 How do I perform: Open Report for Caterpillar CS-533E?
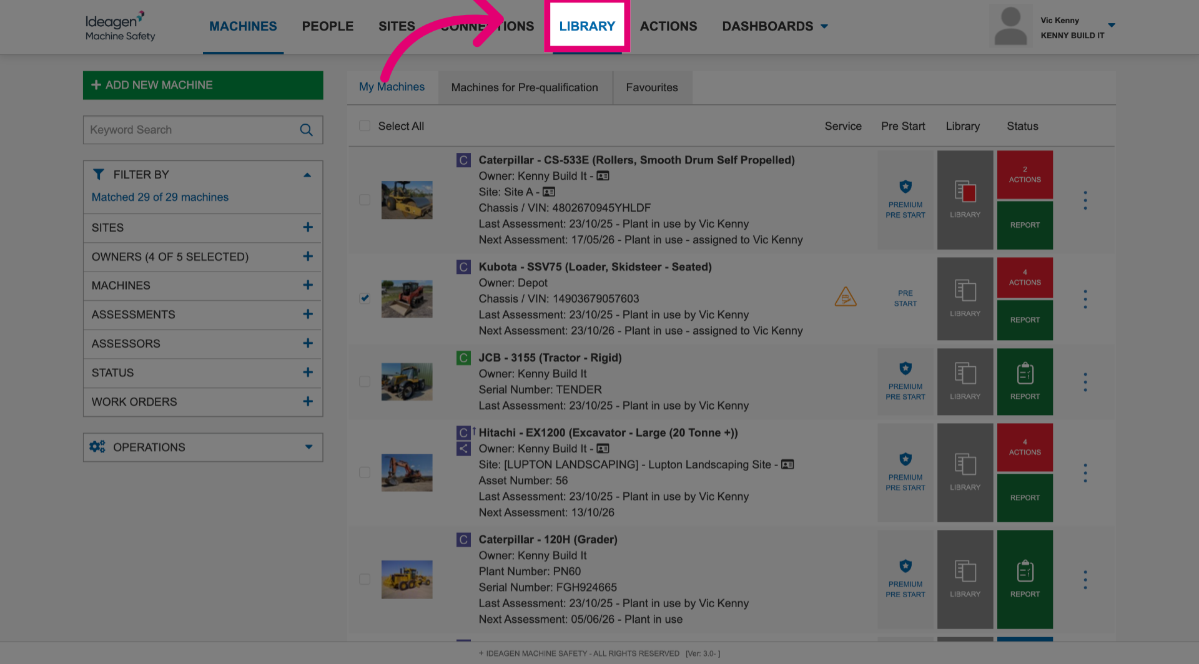[x=1025, y=225]
